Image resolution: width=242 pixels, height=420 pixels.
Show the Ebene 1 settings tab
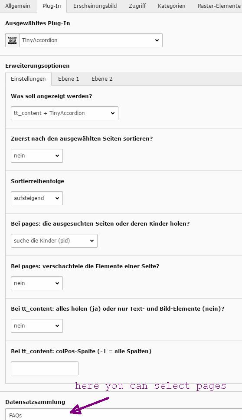coord(69,79)
